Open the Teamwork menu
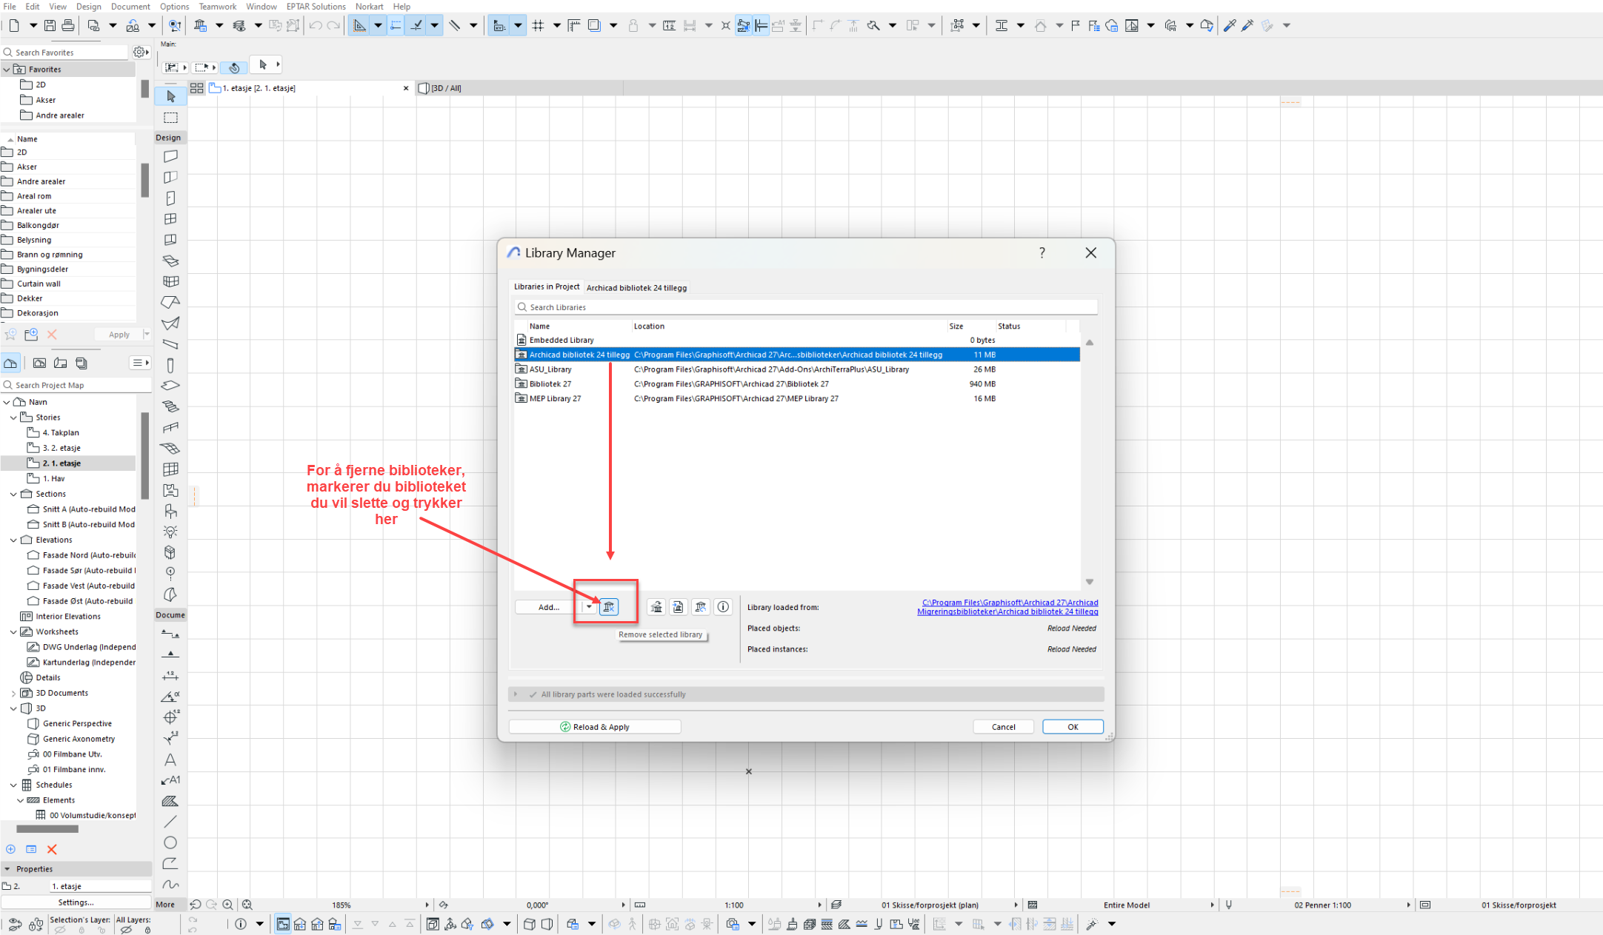1603x935 pixels. [x=217, y=7]
